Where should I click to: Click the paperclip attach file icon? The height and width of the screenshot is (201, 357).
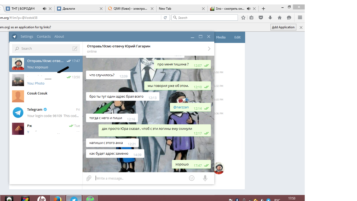[89, 178]
